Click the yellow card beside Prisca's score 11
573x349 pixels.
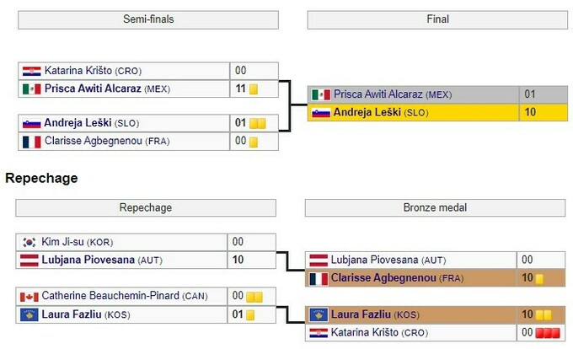coord(253,89)
